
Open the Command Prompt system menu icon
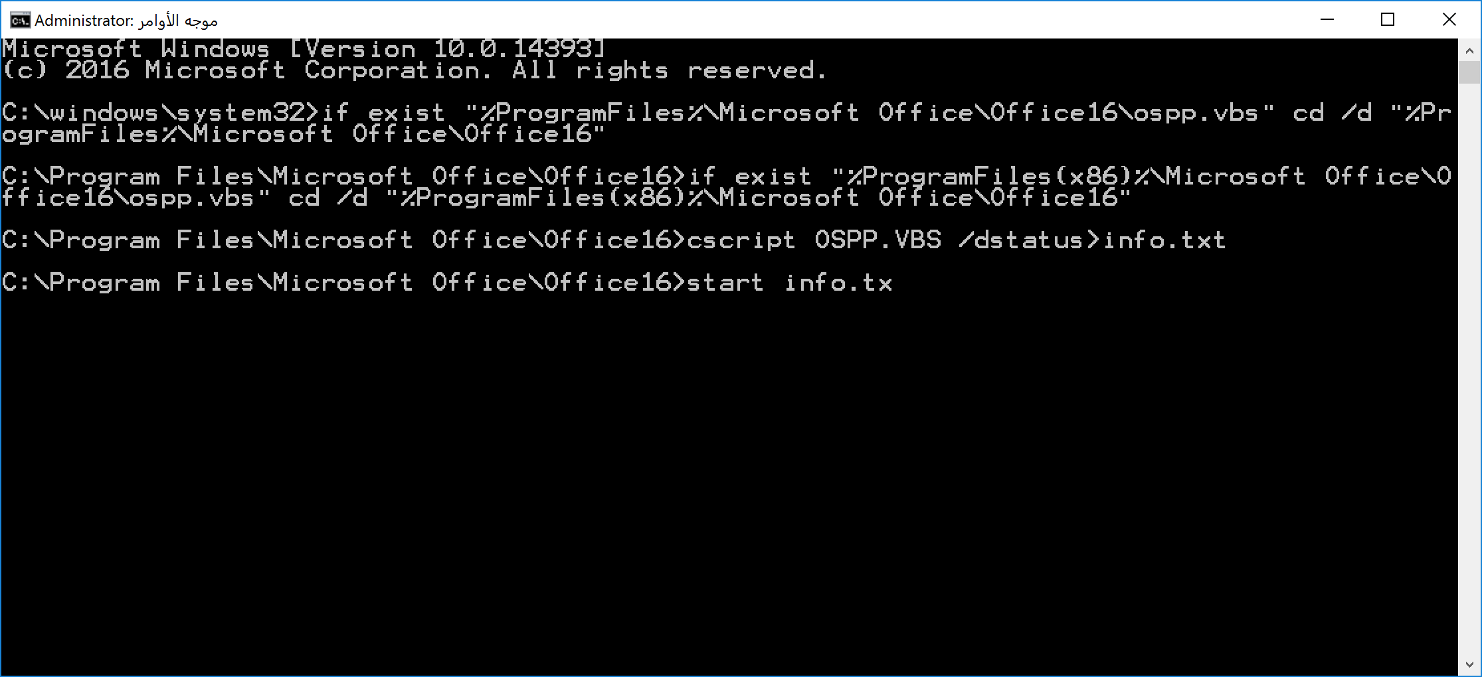pos(20,21)
